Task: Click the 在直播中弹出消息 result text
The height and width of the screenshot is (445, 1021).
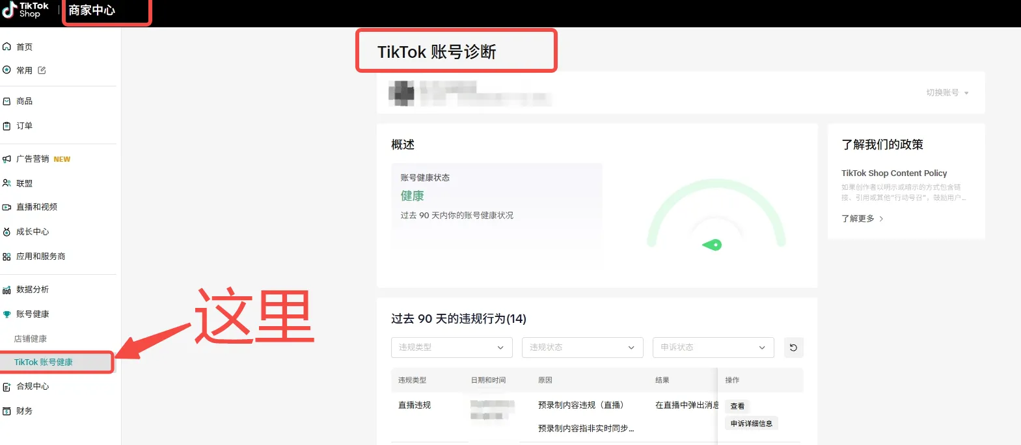Action: (687, 405)
